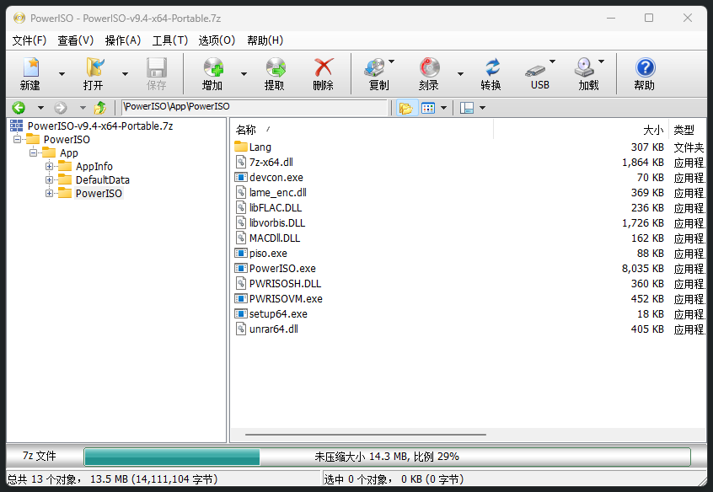This screenshot has width=713, height=492.
Task: Select file setup64.exe
Action: click(278, 313)
